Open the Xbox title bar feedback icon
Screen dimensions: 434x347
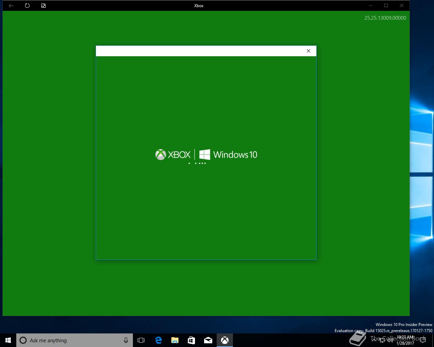coord(43,5)
